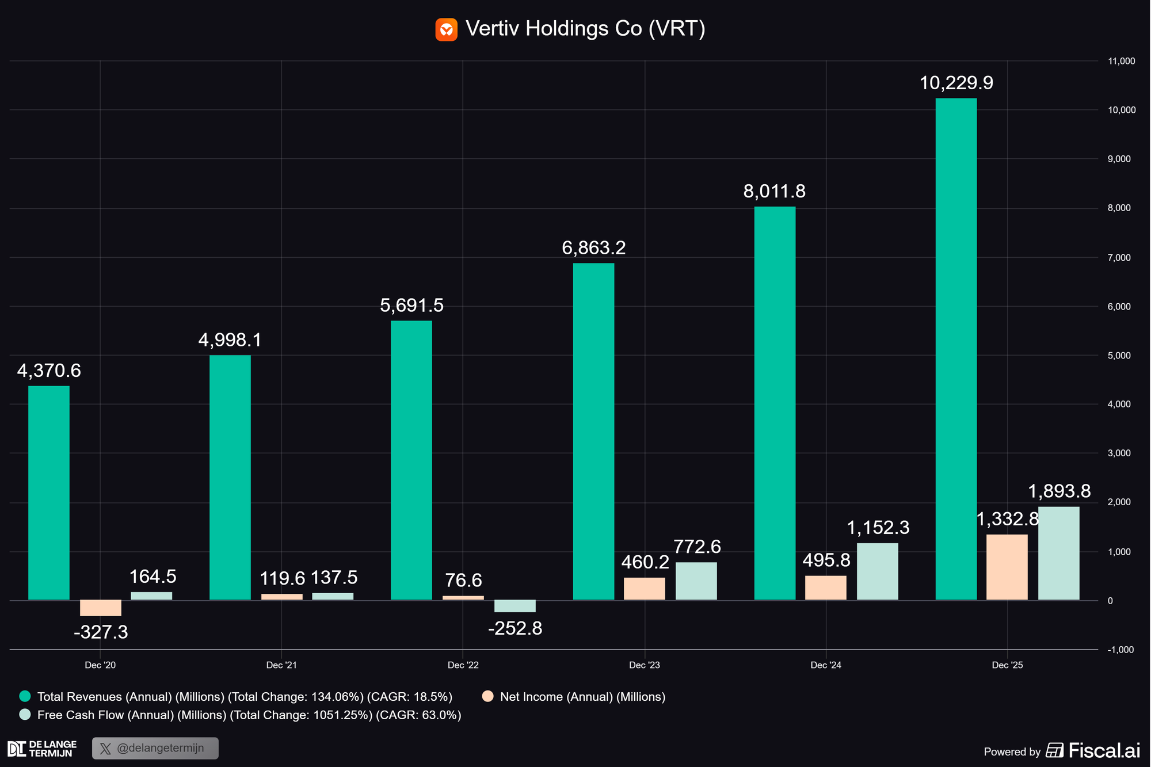Click the Fiscal.ai logo icon
The image size is (1151, 767).
pos(1054,750)
